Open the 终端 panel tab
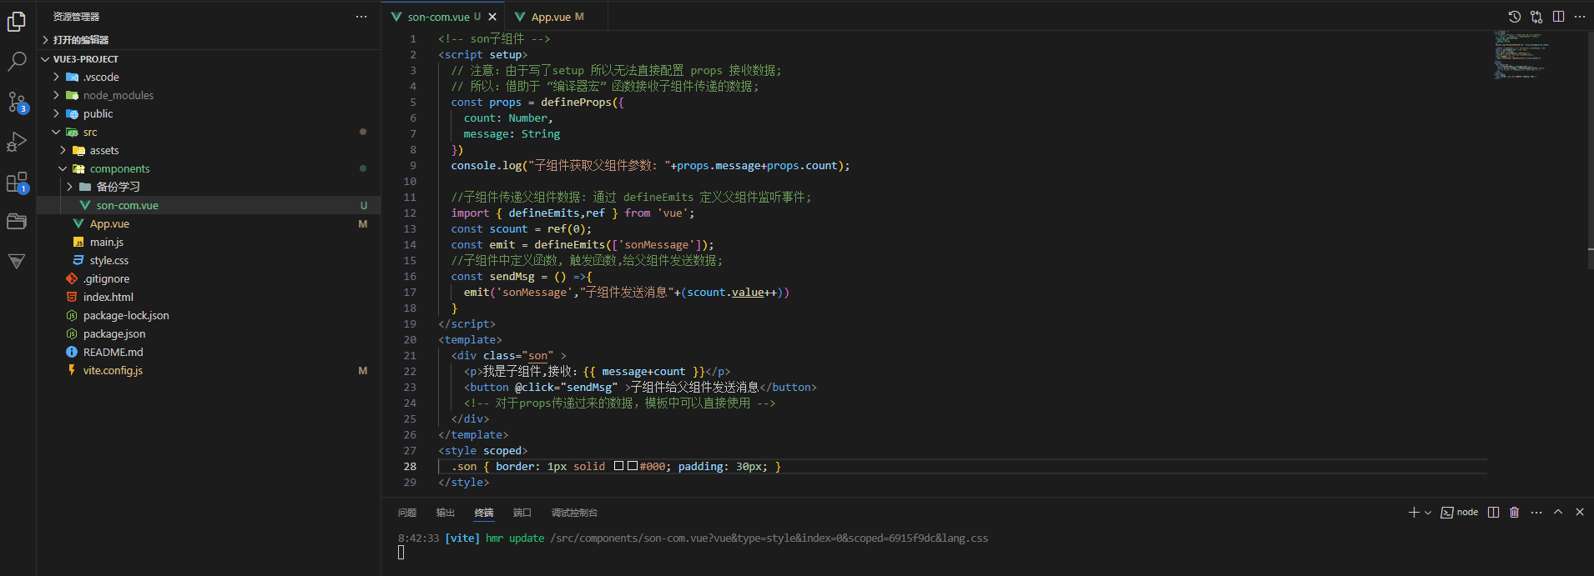 [484, 513]
